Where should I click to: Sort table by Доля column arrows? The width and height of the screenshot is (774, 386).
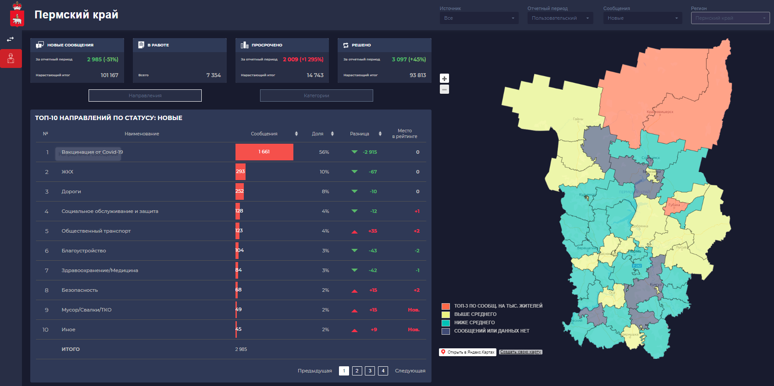tap(332, 134)
